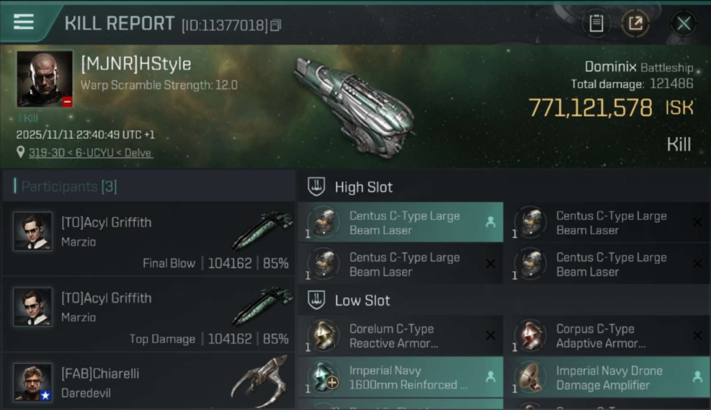Click Corelum C-Type Reactive Armor icon
Viewport: 711px width, 410px height.
click(323, 336)
